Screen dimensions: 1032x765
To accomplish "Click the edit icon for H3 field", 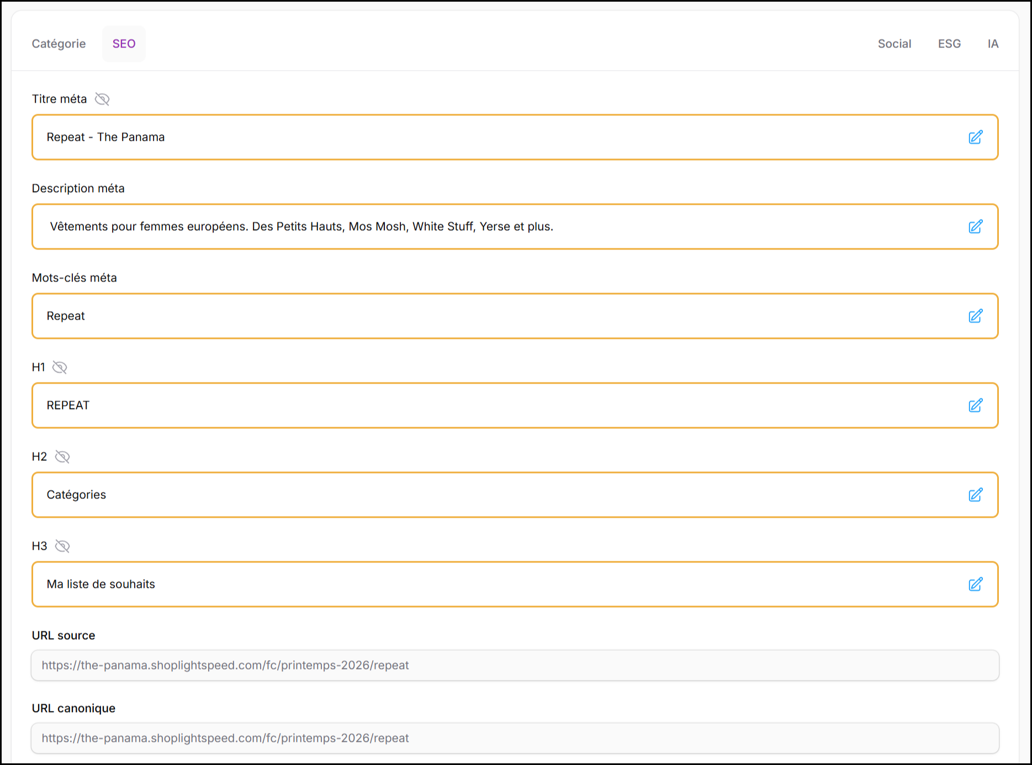I will click(x=975, y=585).
